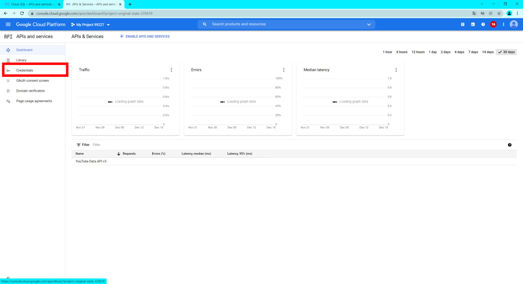The height and width of the screenshot is (284, 523).
Task: Open the Traffic chart options menu
Action: click(x=171, y=70)
